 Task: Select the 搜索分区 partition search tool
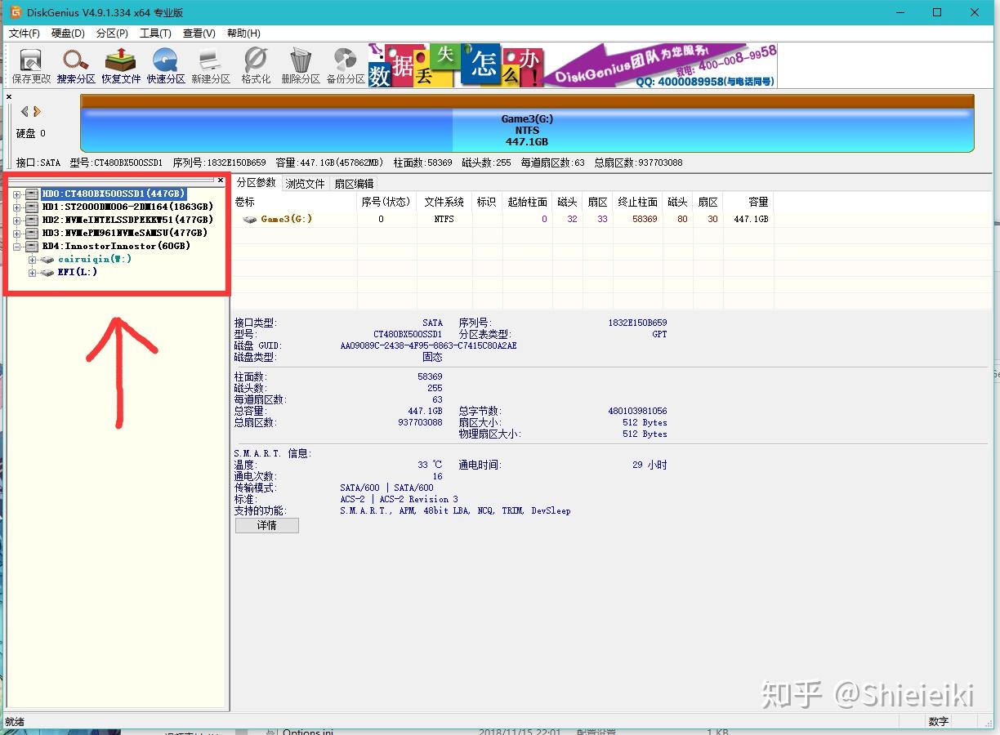76,65
